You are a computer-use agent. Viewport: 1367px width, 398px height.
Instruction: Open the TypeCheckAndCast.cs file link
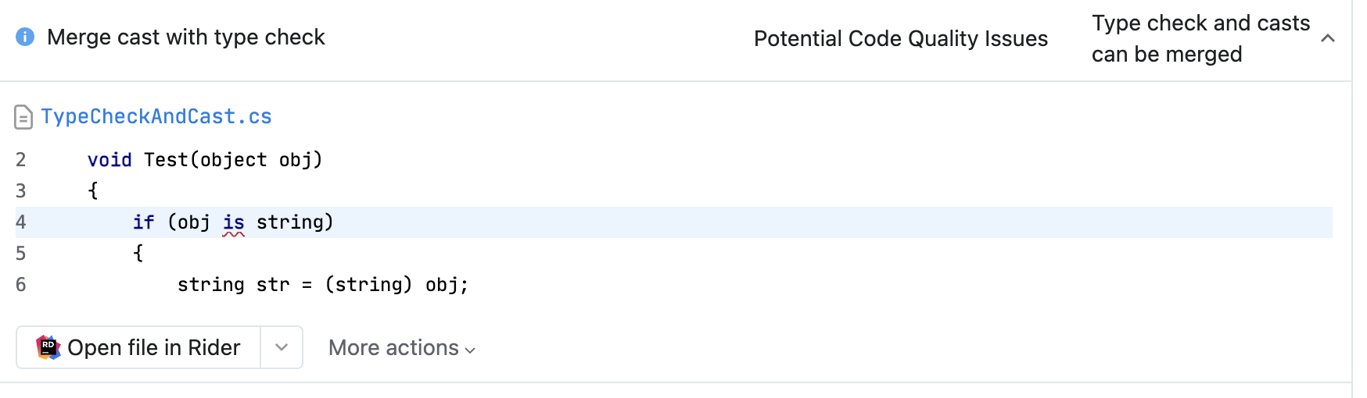[156, 116]
